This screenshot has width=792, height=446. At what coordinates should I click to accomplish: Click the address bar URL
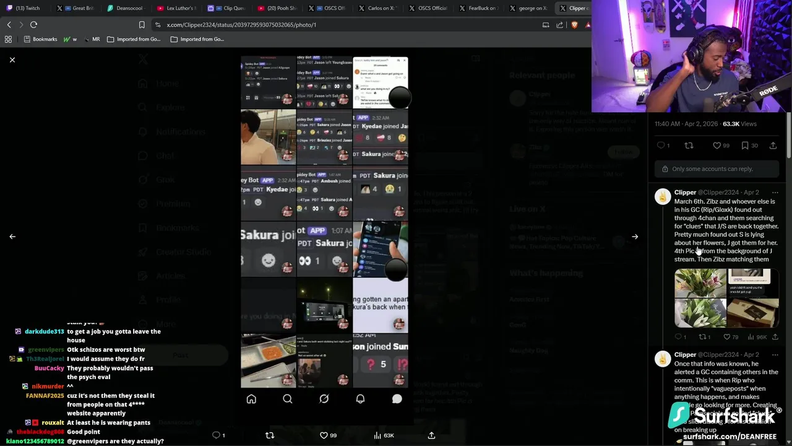[241, 25]
